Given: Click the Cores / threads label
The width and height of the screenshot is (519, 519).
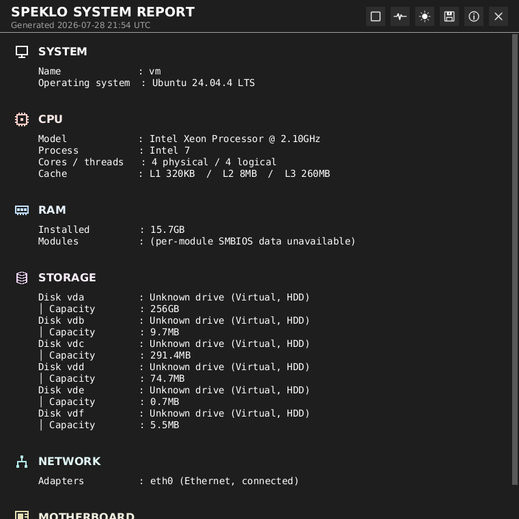Looking at the screenshot, I should [x=81, y=163].
